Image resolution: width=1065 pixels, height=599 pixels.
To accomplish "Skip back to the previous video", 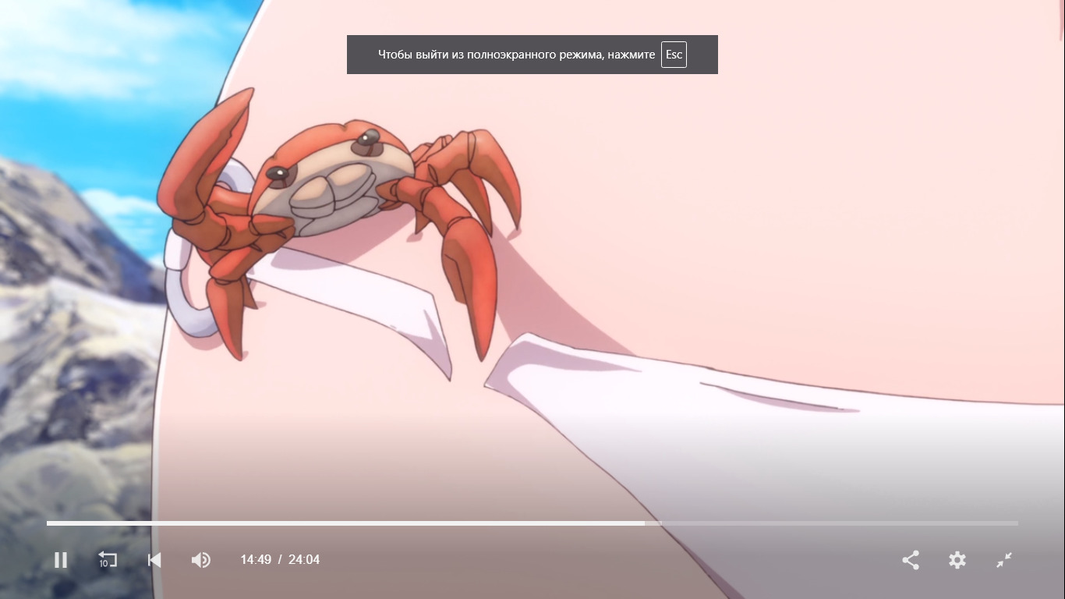I will tap(154, 560).
